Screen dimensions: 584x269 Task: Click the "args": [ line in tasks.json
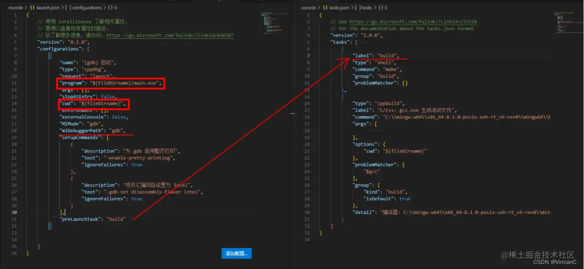pyautogui.click(x=365, y=124)
